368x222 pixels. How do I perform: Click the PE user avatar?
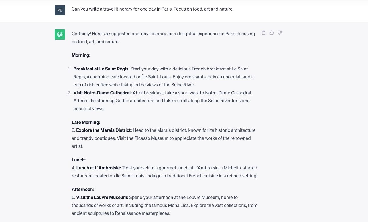pyautogui.click(x=60, y=10)
